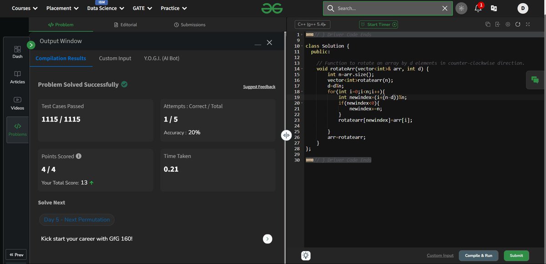Image resolution: width=546 pixels, height=264 pixels.
Task: Click the Time Taken value "0.21"
Action: tap(171, 169)
